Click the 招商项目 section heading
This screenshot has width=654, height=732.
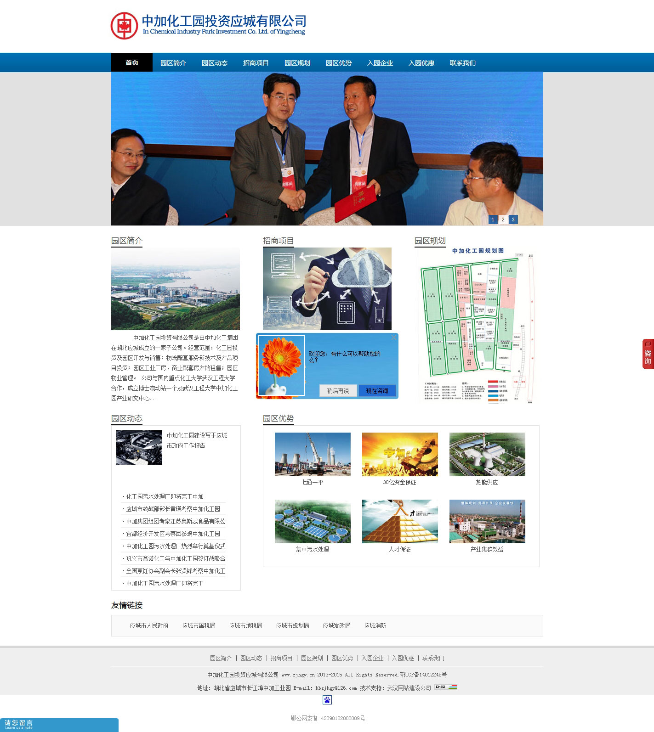click(x=279, y=241)
